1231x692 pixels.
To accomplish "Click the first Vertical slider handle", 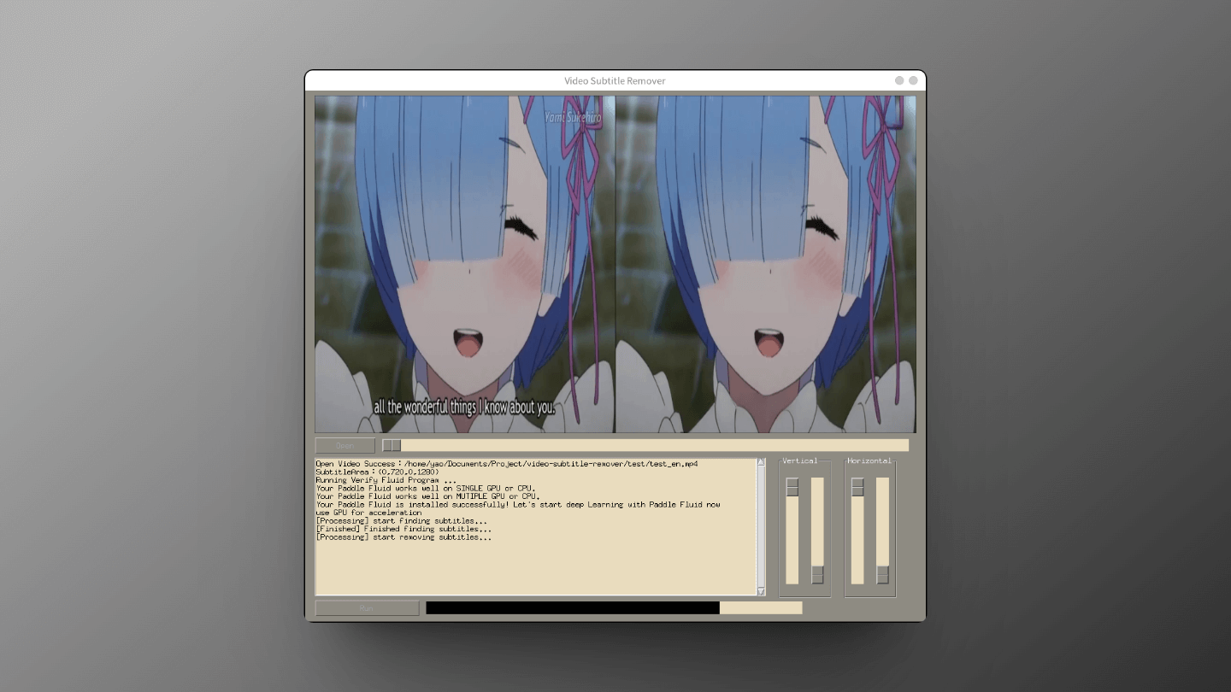I will 792,487.
